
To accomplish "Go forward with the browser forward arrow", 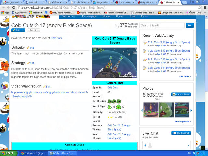I will [x=8, y=8].
